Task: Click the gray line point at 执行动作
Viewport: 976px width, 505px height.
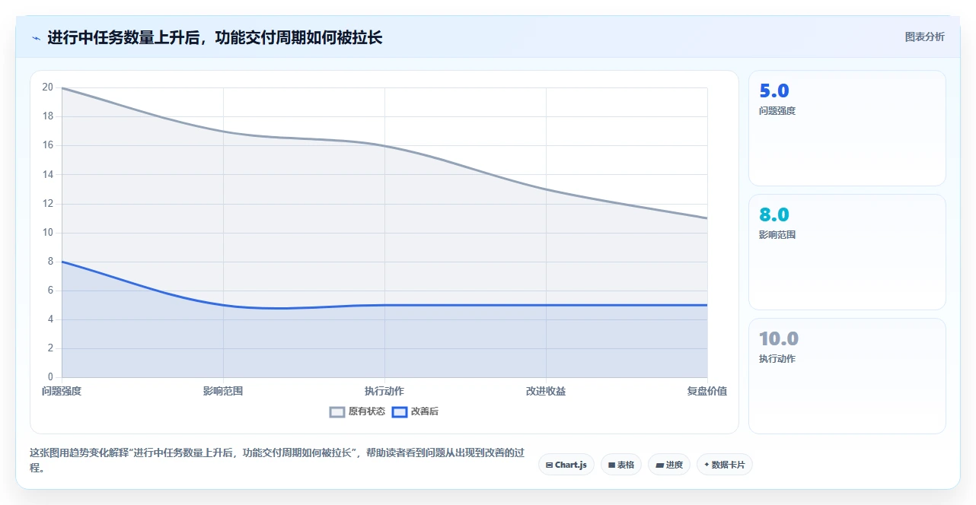Action: pyautogui.click(x=384, y=145)
